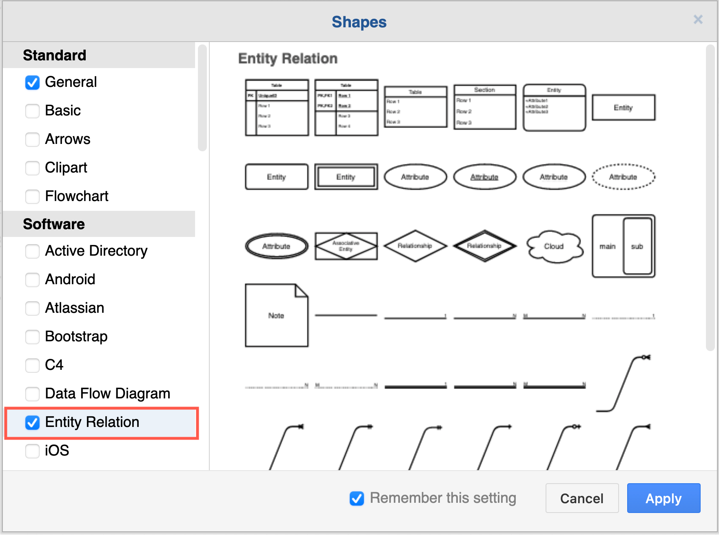Select the Section shape
The height and width of the screenshot is (535, 719).
pos(484,107)
